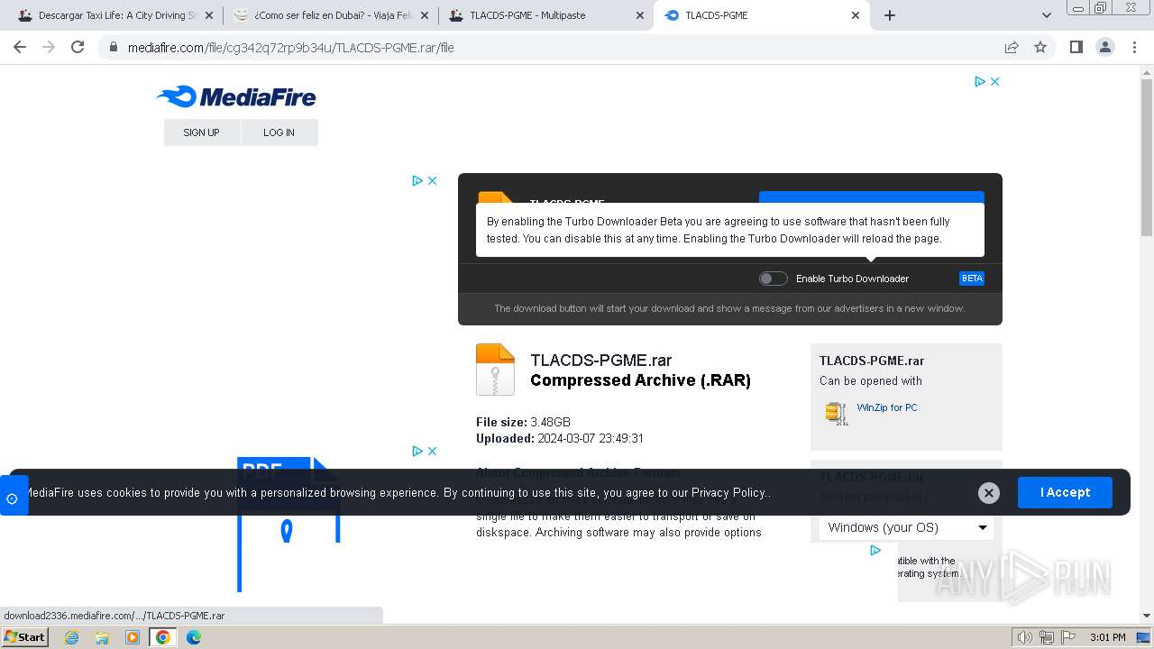
Task: Close the left lower PDF ad
Action: [x=433, y=451]
